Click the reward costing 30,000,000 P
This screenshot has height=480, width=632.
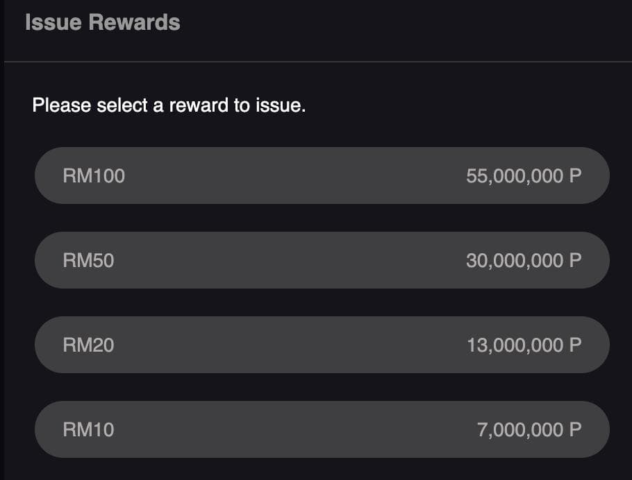322,260
